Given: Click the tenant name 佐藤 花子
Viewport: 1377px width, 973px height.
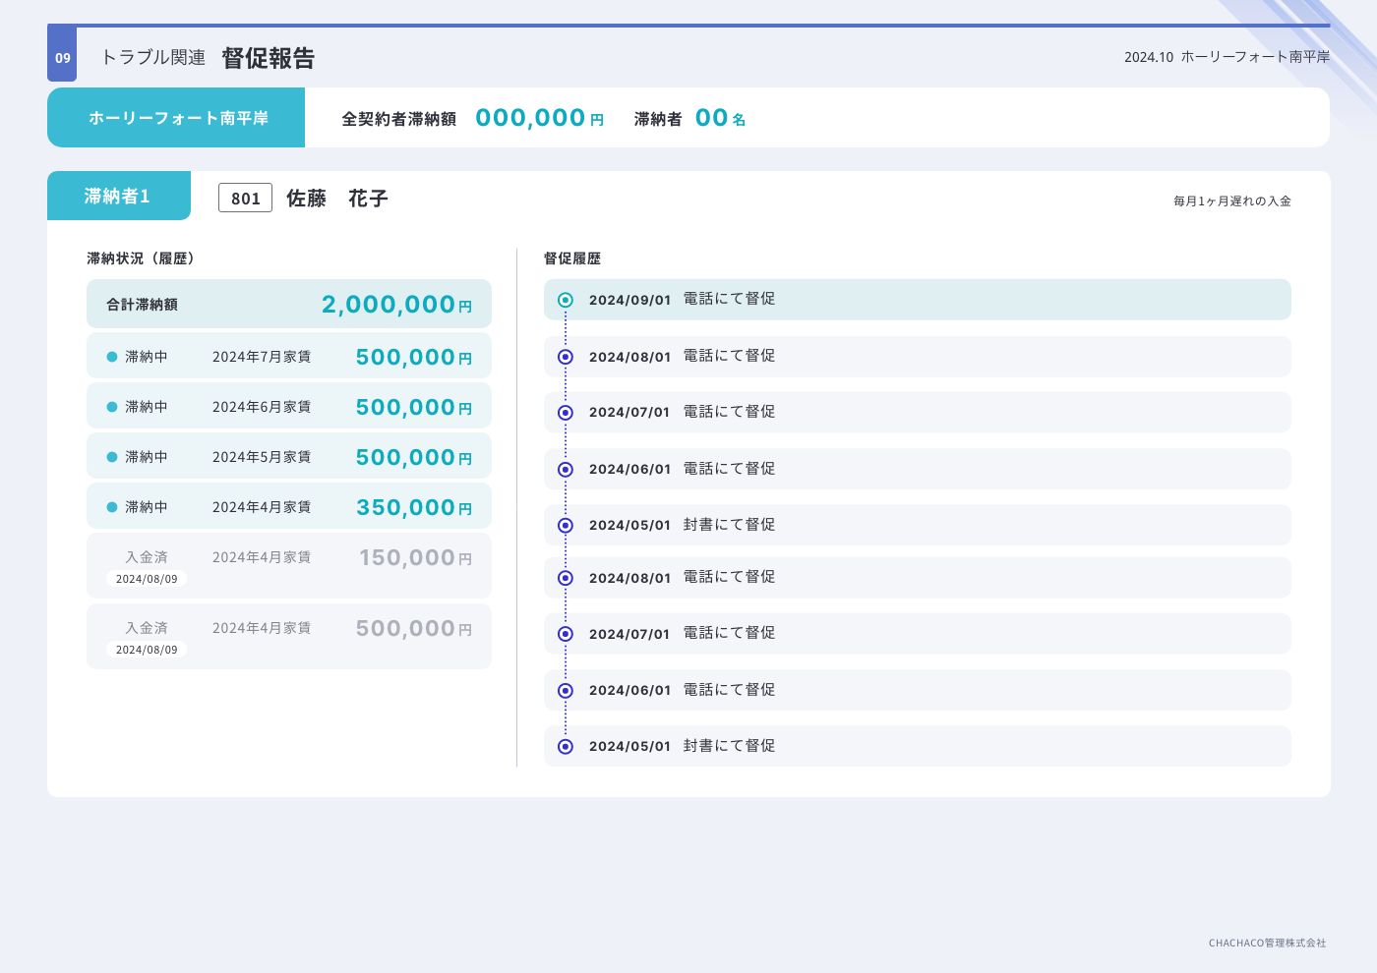Looking at the screenshot, I should 337,199.
